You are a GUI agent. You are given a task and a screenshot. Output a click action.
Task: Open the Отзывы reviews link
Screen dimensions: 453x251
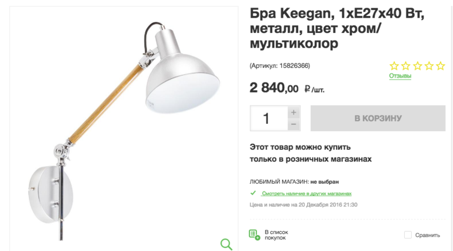point(400,76)
